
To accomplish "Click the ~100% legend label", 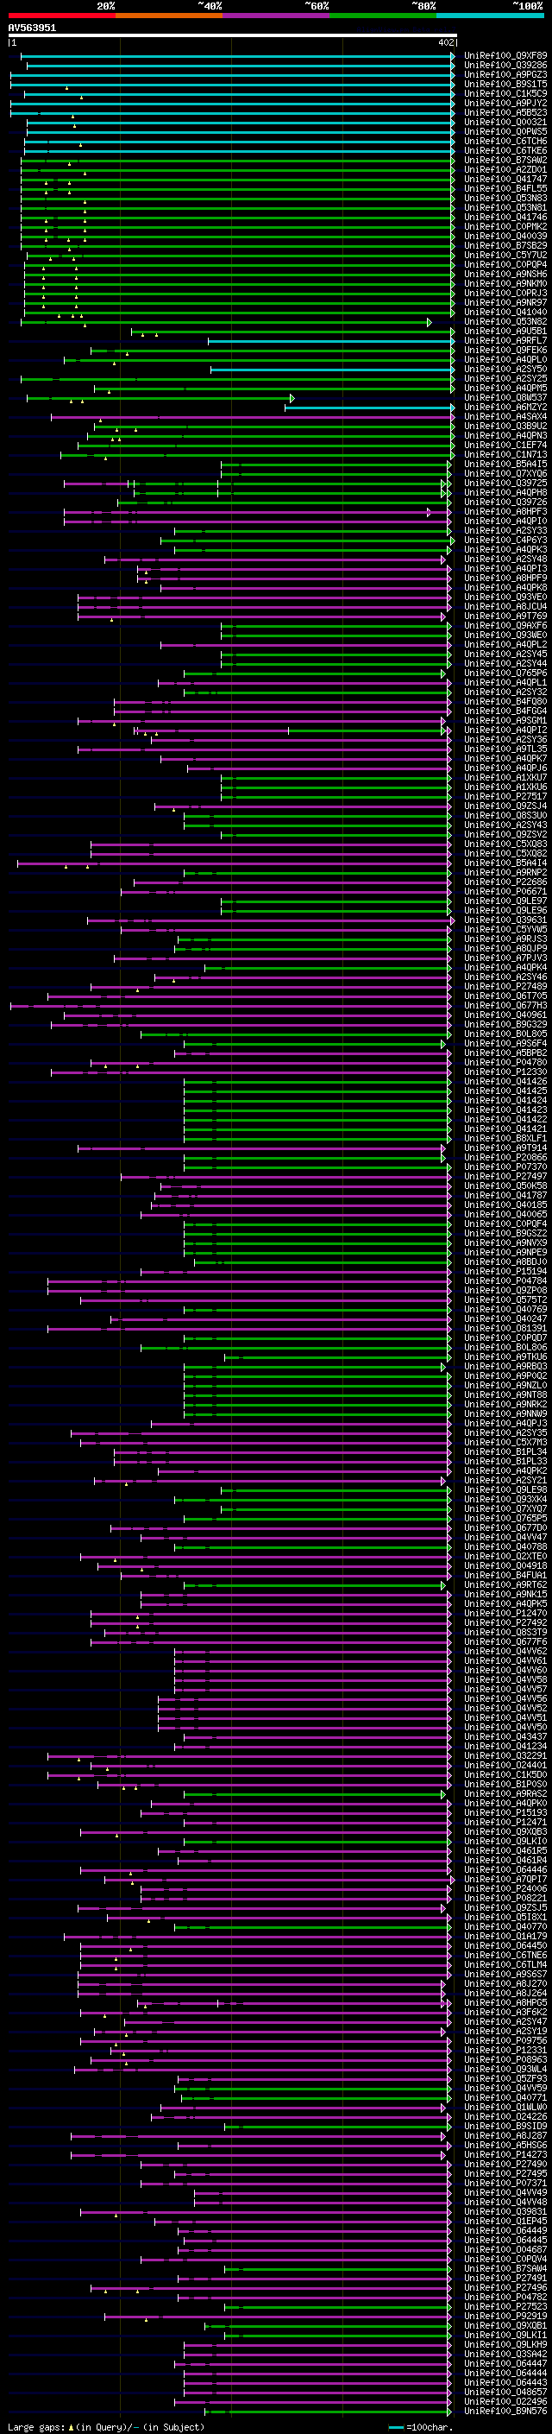I will [x=528, y=6].
